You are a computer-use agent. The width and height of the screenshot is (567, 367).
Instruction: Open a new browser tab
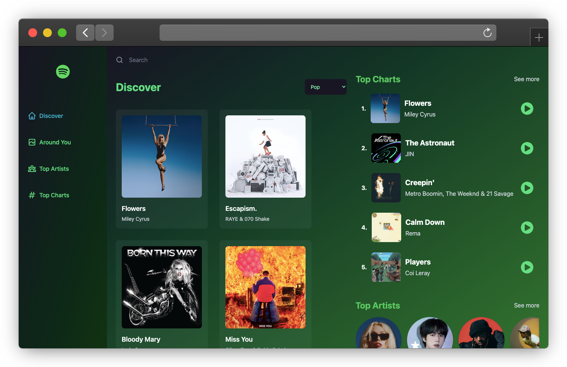(539, 37)
